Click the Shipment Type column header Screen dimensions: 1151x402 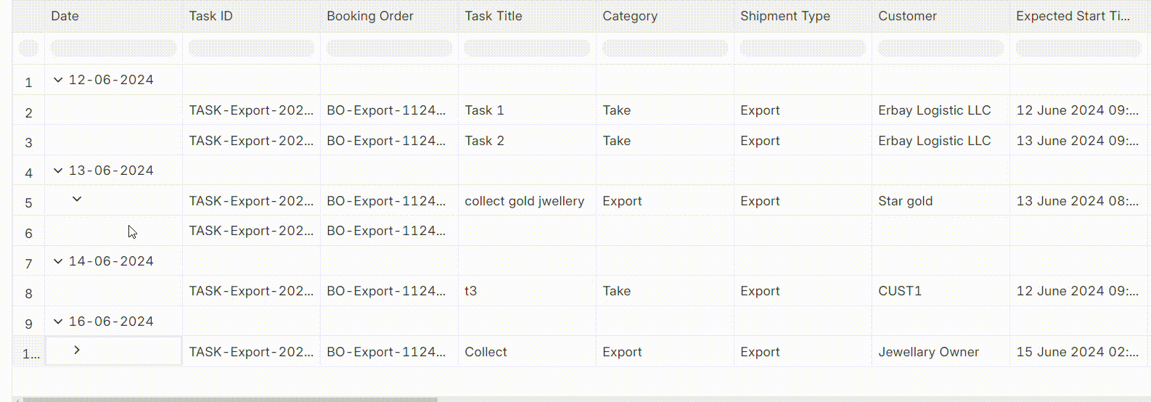[x=785, y=16]
